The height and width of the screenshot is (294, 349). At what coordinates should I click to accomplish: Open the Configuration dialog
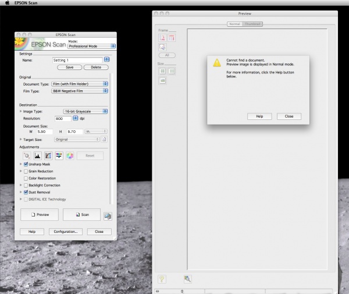pyautogui.click(x=66, y=232)
